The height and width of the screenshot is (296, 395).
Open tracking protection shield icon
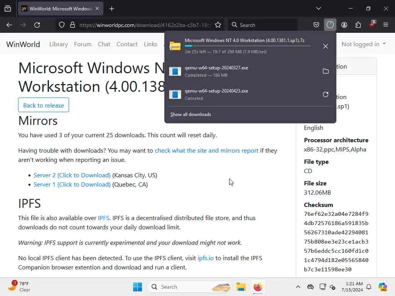[x=62, y=25]
